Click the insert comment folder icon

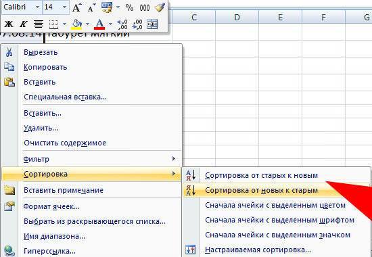coord(9,190)
